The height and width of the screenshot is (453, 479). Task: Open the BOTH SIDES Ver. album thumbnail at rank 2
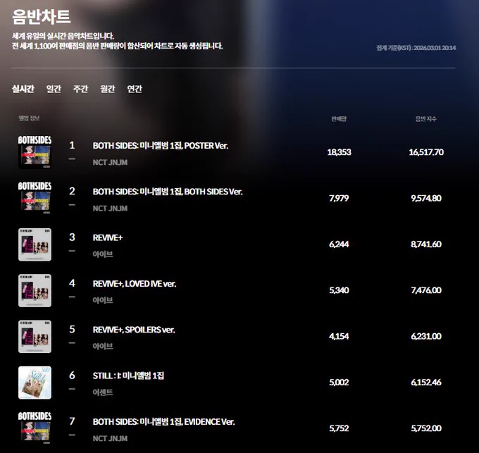coord(35,198)
